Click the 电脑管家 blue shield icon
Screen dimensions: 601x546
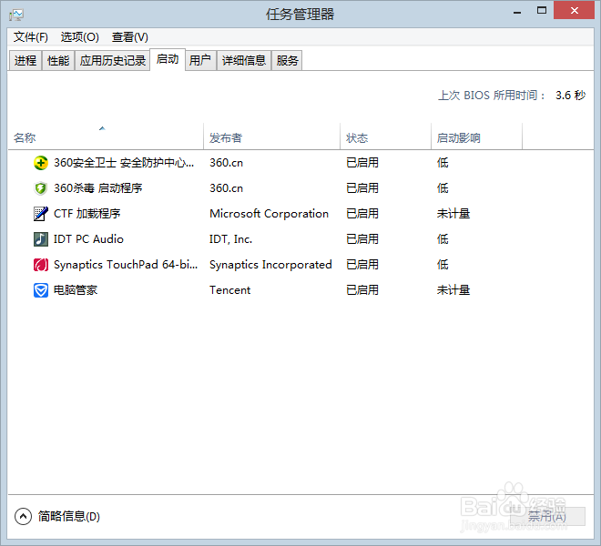pos(41,290)
